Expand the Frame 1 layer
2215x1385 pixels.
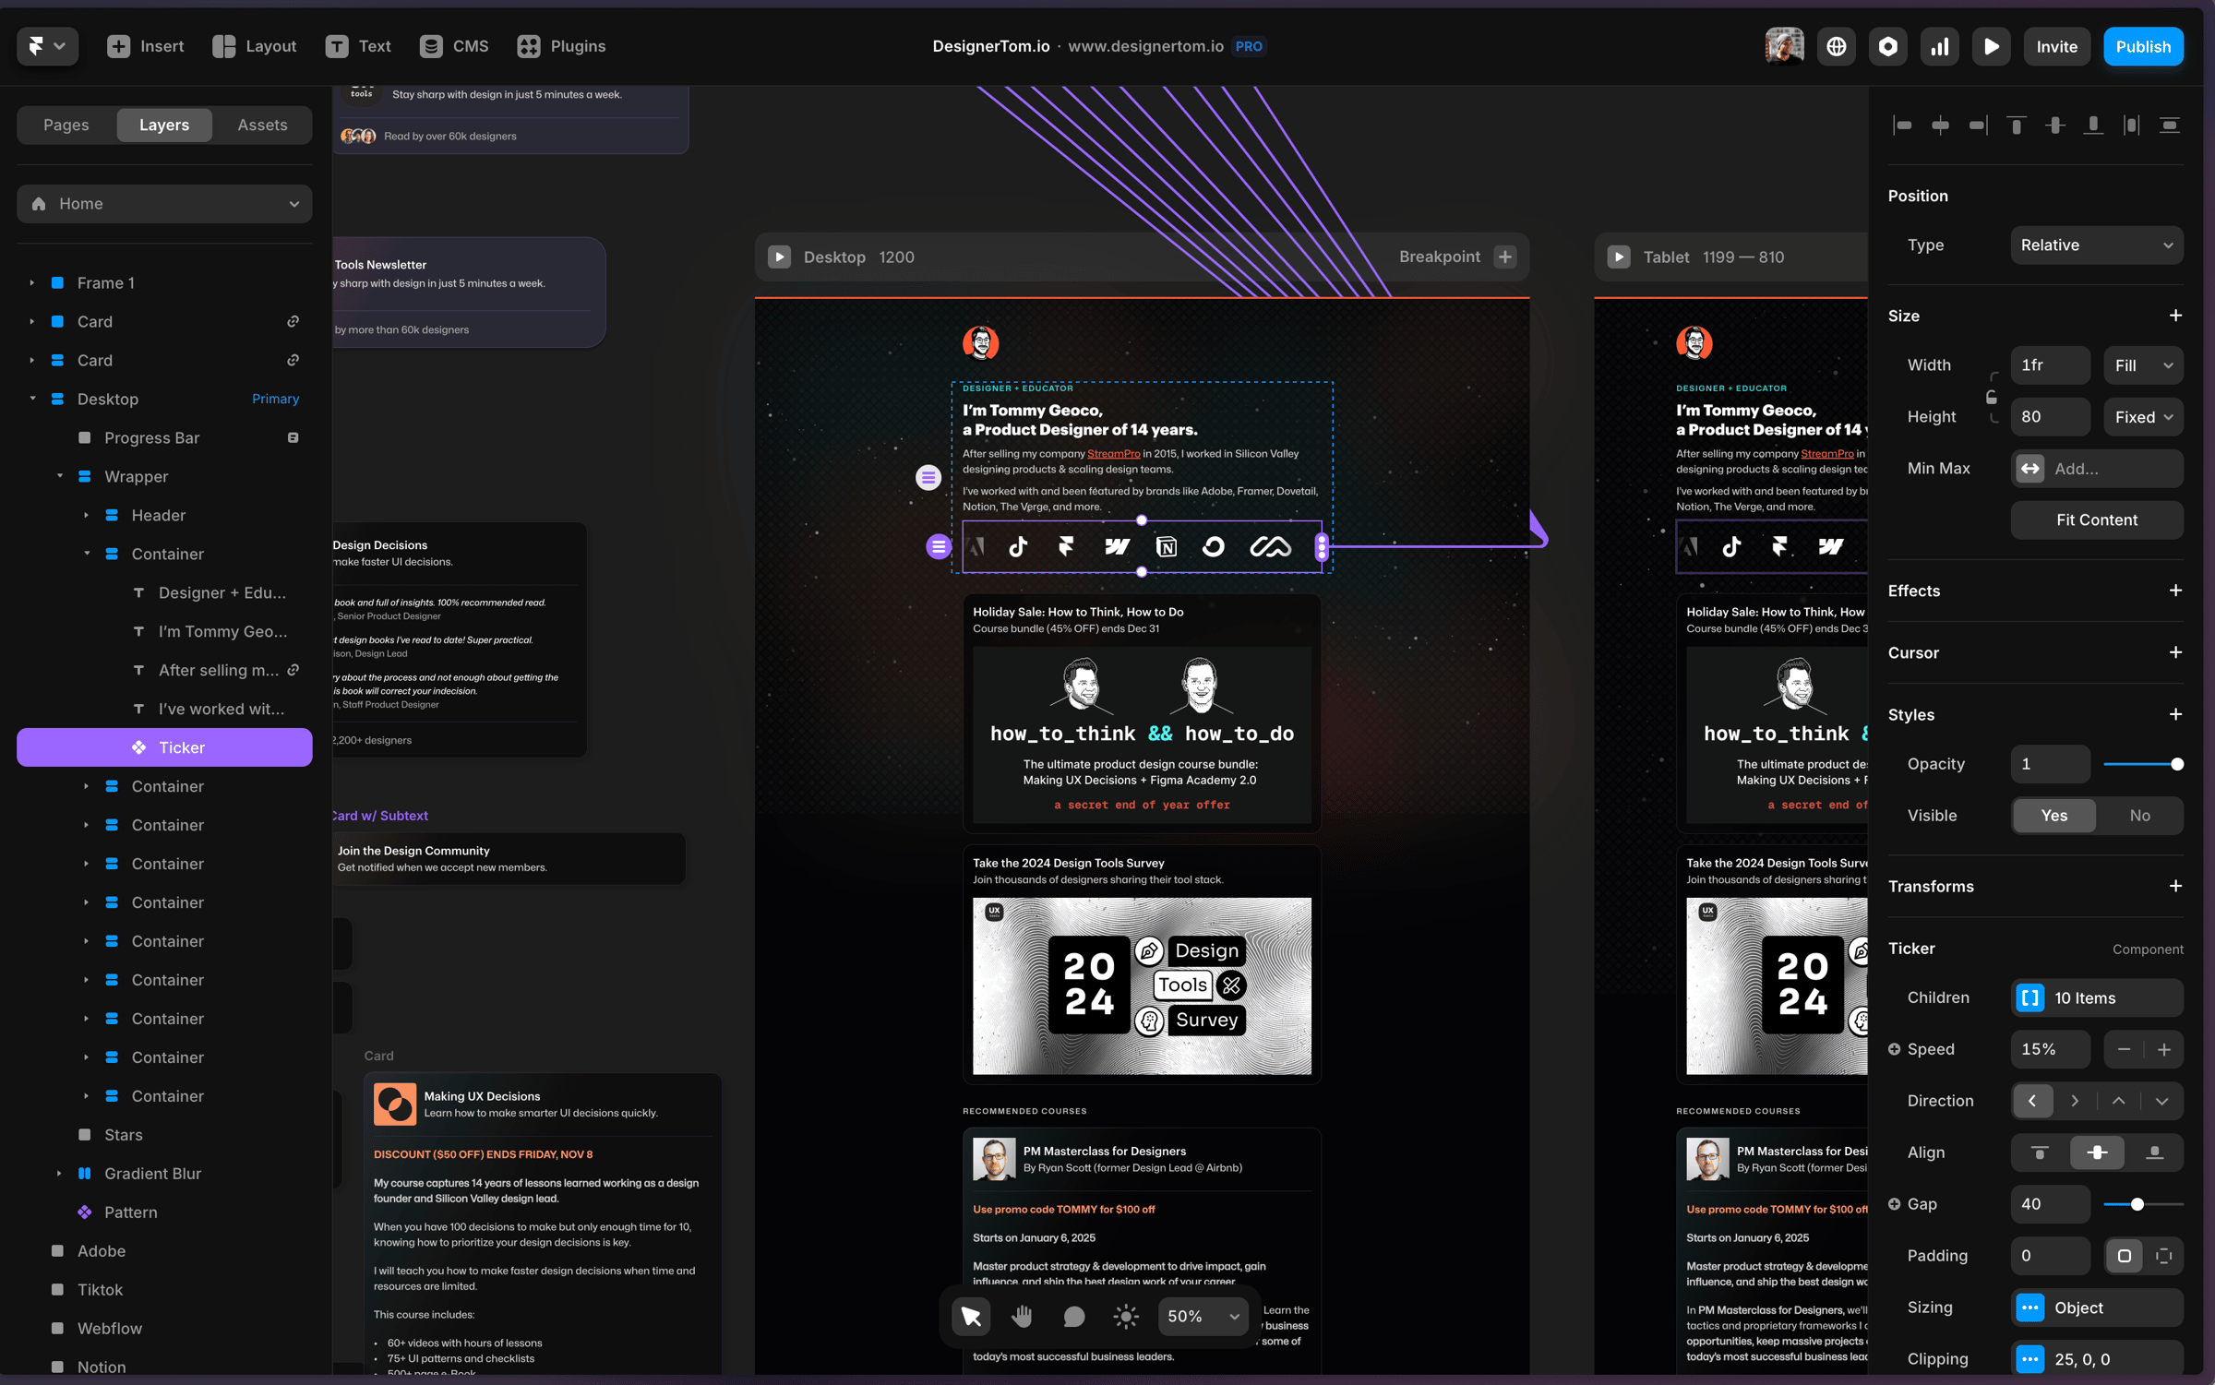[x=31, y=282]
